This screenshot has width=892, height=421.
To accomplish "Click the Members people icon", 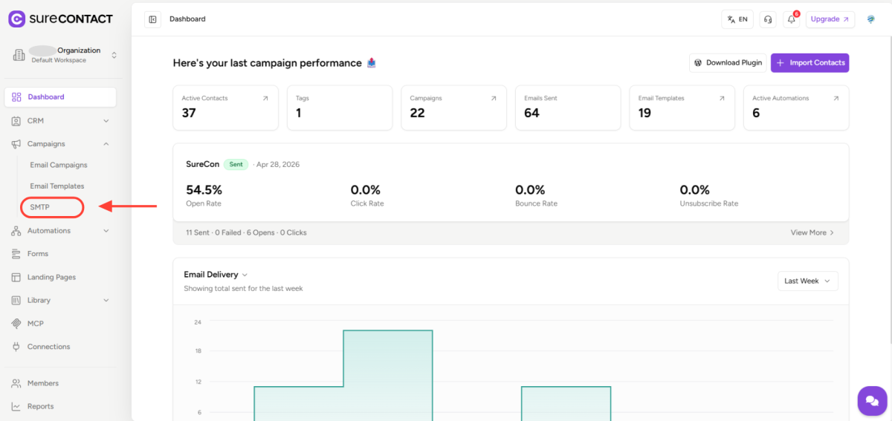I will [16, 383].
